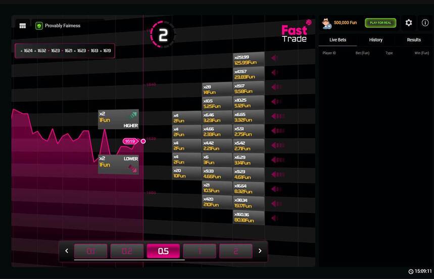434x279 pixels.
Task: Click row arrow beside x9.23 cell
Action: (278, 175)
